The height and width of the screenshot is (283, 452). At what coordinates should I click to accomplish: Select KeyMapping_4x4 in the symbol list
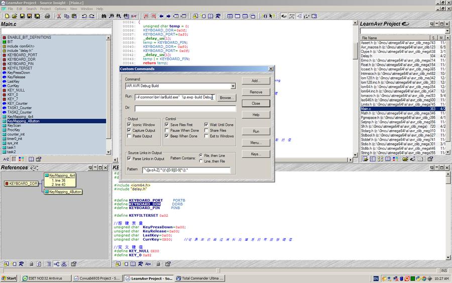20,117
